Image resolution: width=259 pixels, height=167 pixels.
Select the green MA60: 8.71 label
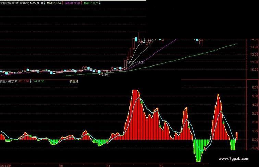coord(91,3)
